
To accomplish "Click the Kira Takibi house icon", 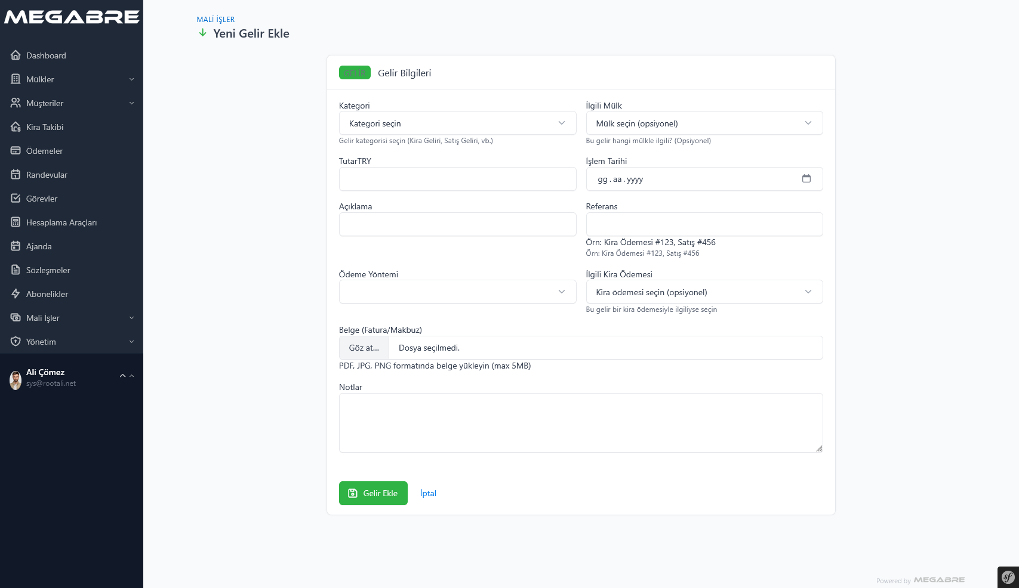I will 16,127.
